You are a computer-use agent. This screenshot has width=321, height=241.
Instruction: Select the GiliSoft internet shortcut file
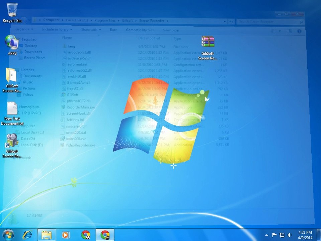coord(73,95)
